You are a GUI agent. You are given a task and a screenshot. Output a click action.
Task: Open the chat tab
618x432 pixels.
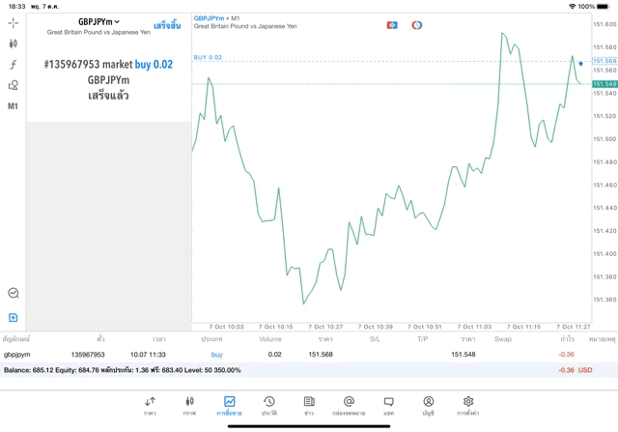tap(388, 406)
